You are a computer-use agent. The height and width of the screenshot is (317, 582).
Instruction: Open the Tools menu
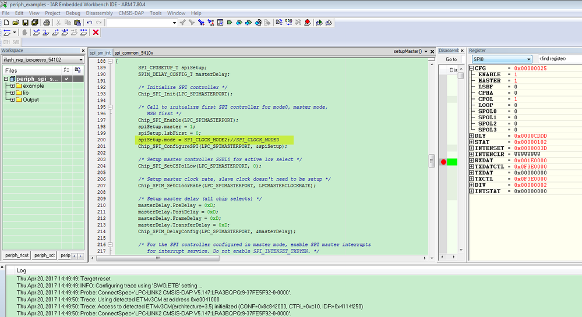click(x=156, y=13)
